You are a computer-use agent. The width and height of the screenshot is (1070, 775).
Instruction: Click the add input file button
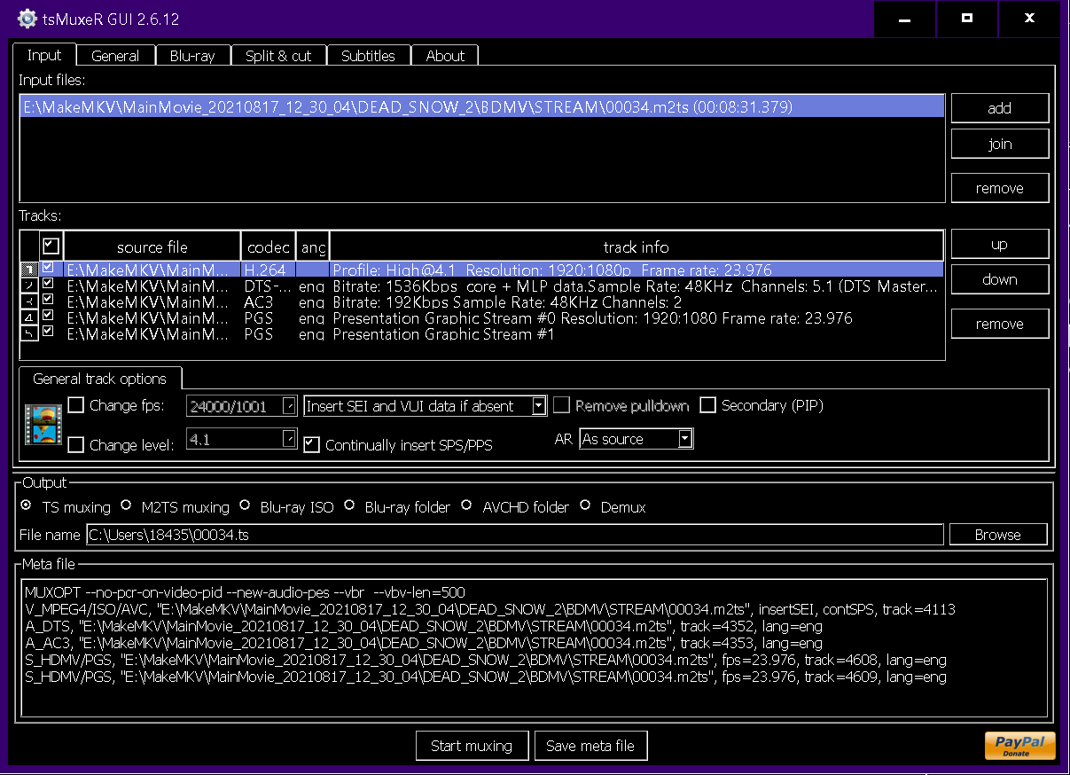click(1000, 108)
